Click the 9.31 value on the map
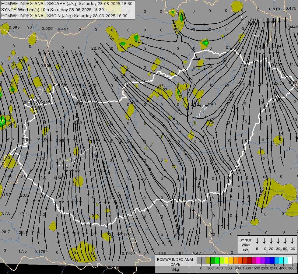 point(31,28)
